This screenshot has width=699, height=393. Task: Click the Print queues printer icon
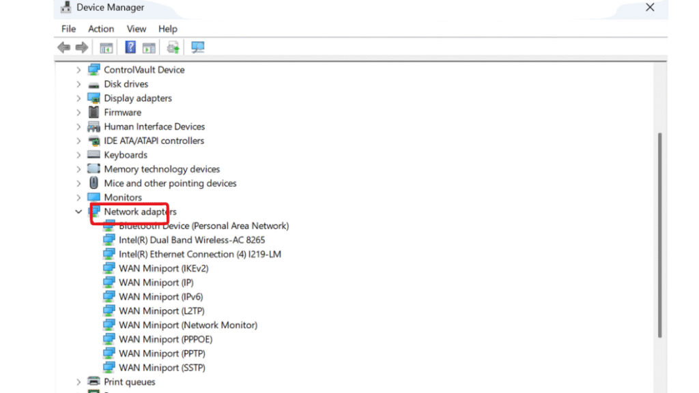tap(94, 381)
